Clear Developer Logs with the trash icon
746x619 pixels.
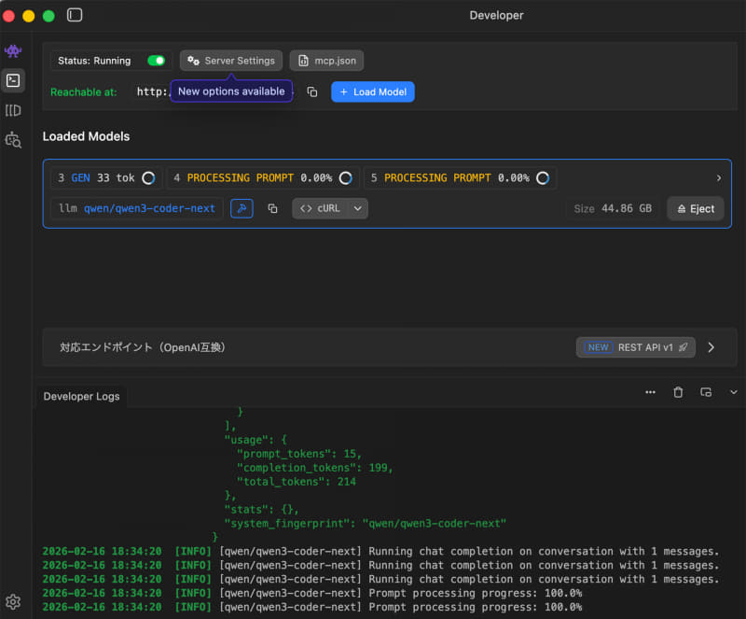[678, 392]
